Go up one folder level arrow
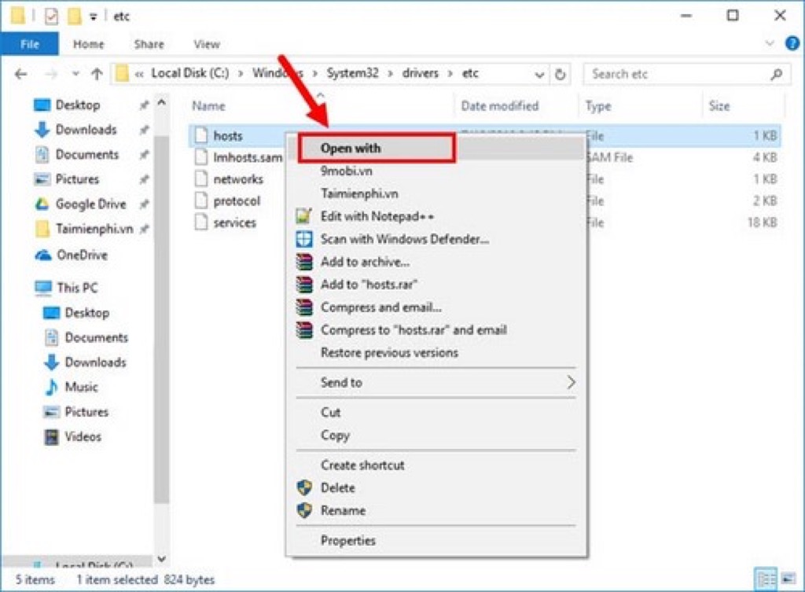Viewport: 805px width, 592px height. point(97,74)
